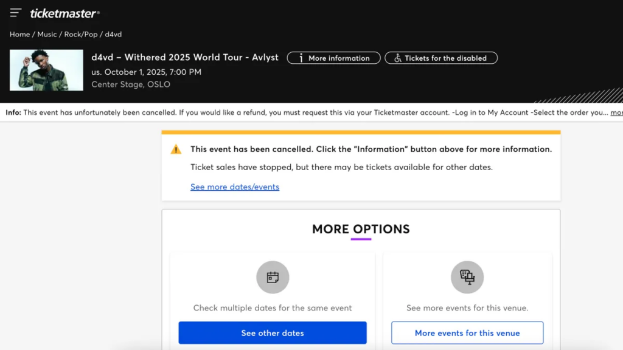623x350 pixels.
Task: Click the d4vd artist thumbnail image
Action: point(46,70)
